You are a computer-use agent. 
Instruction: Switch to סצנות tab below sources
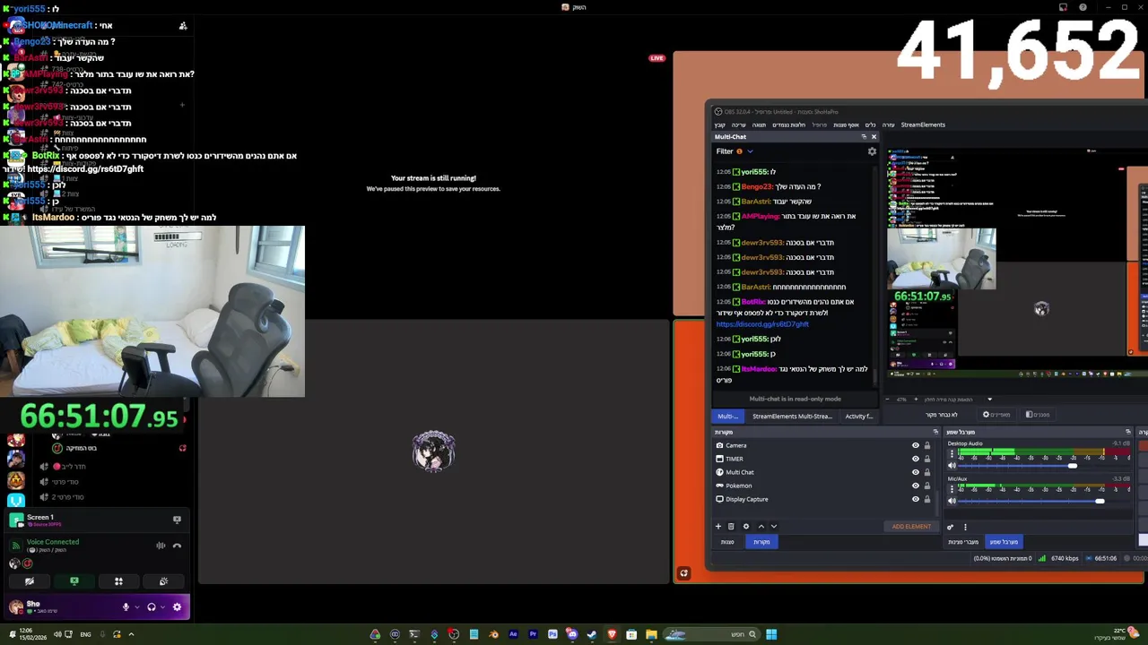pos(727,542)
